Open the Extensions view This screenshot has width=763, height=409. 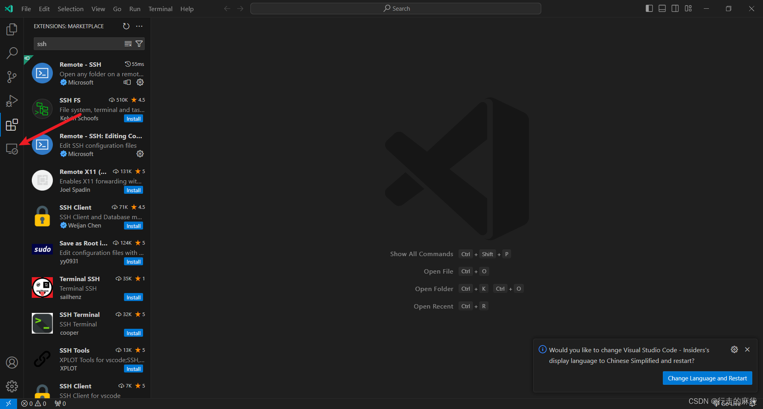(12, 125)
